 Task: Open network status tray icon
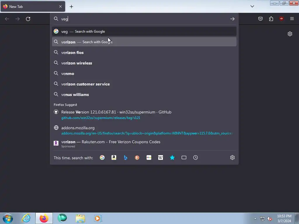pos(263,218)
